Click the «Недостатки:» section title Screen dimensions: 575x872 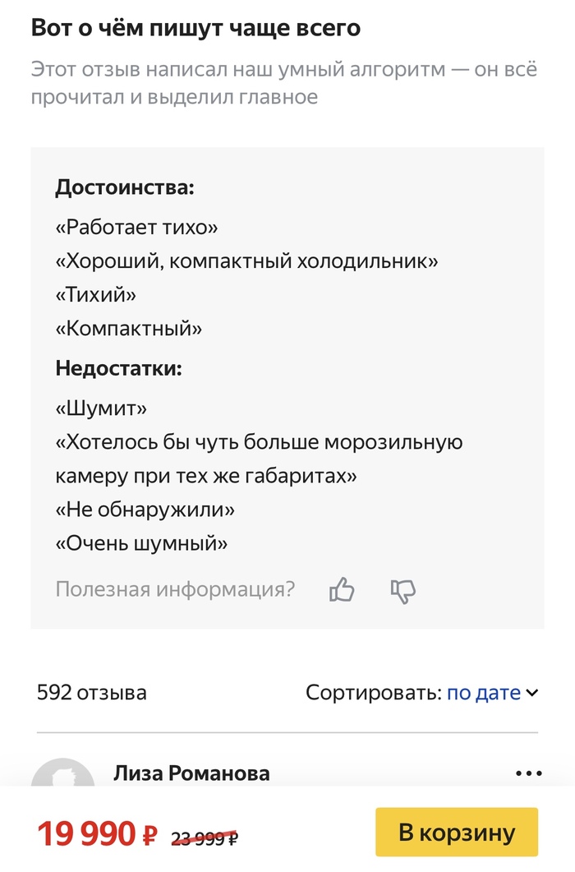pos(118,368)
